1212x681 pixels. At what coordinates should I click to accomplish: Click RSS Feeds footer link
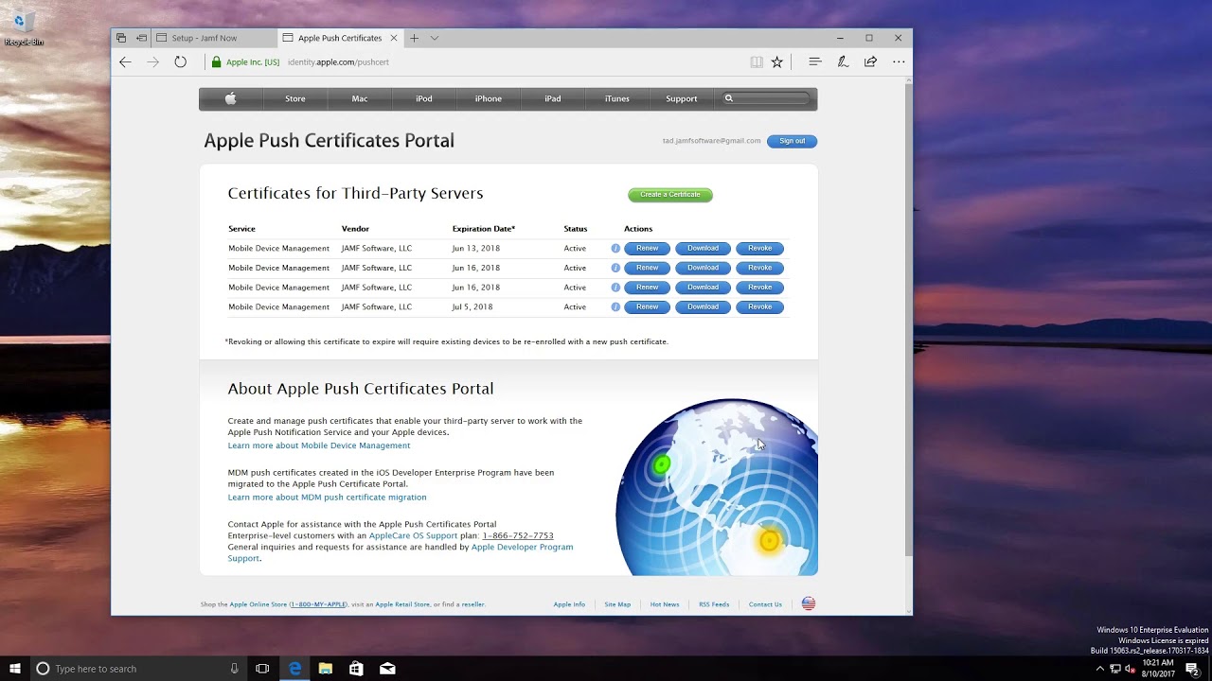(714, 604)
